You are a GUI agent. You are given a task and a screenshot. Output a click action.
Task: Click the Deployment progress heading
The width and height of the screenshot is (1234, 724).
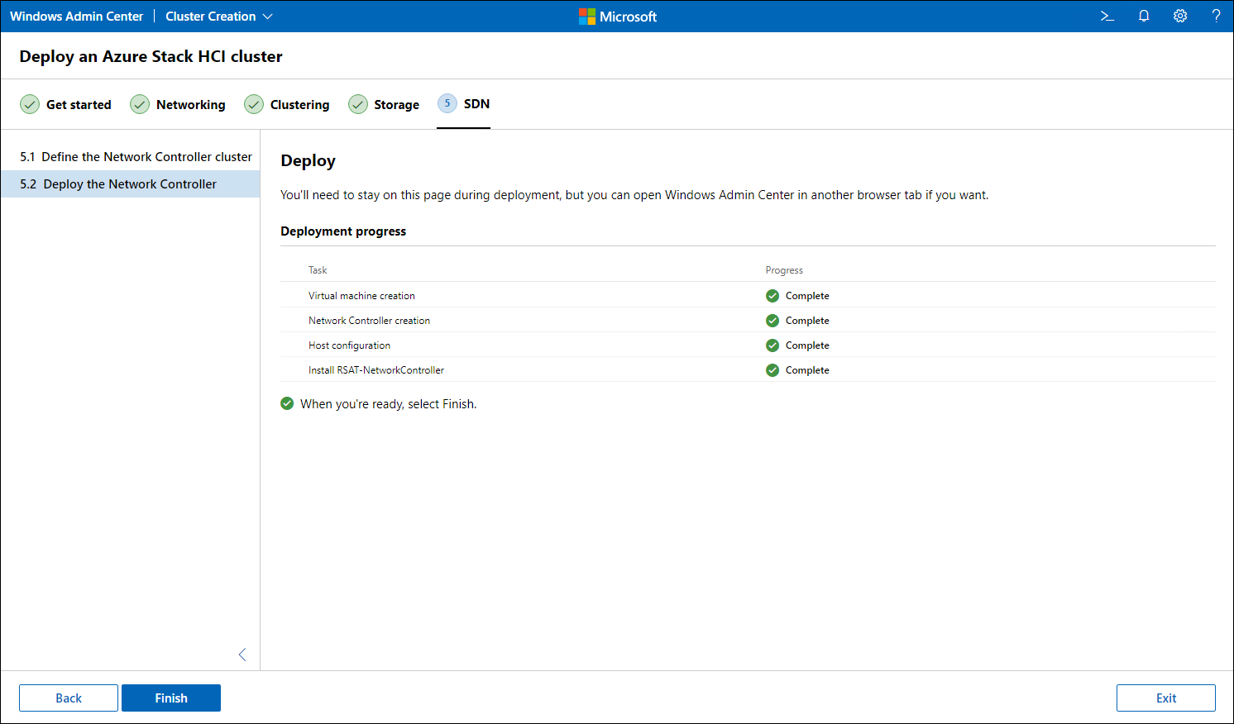tap(343, 231)
